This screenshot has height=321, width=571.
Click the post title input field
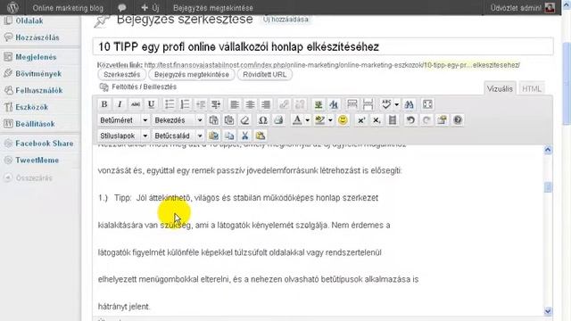[323, 46]
